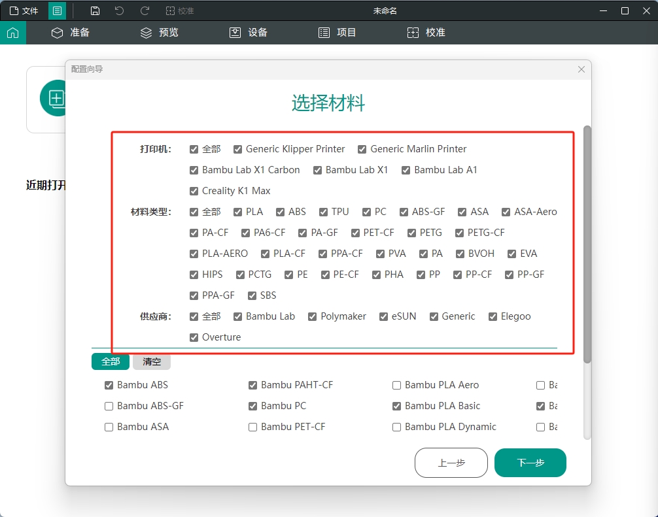Viewport: 658px width, 517px height.
Task: Click the redo arrow icon
Action: click(145, 11)
